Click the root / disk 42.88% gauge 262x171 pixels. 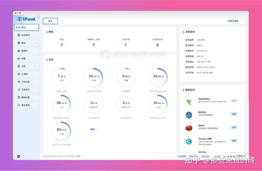tap(158, 77)
